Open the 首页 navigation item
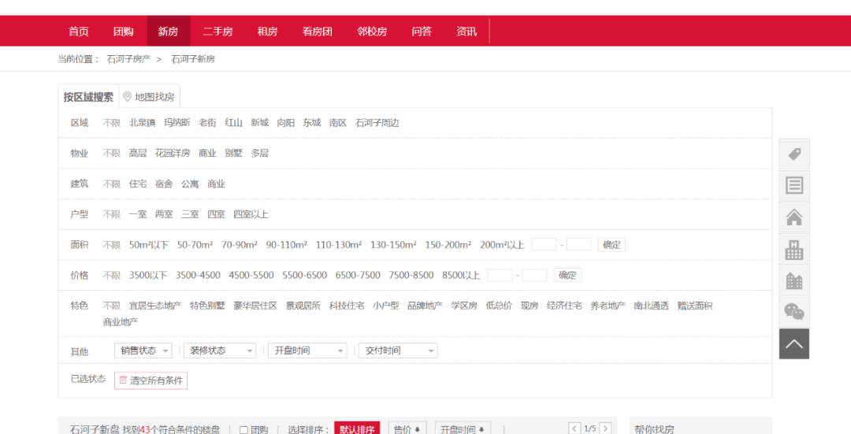Screen dimensions: 851x434 79,32
